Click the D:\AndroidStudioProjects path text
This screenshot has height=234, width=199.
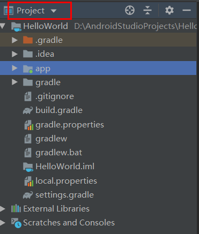coord(135,26)
